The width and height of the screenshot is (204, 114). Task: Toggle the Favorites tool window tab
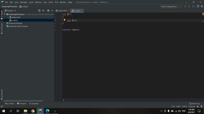pyautogui.click(x=2, y=94)
